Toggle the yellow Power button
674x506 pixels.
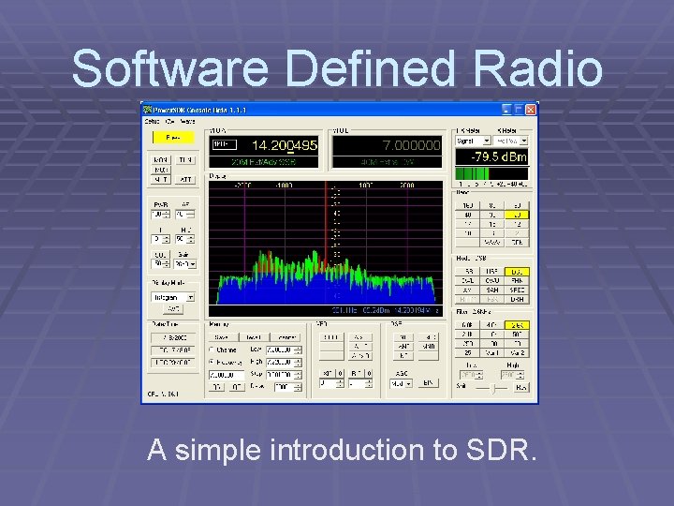(x=173, y=138)
